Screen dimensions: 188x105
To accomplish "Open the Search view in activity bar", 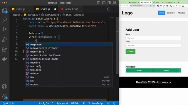I will 4,20.
